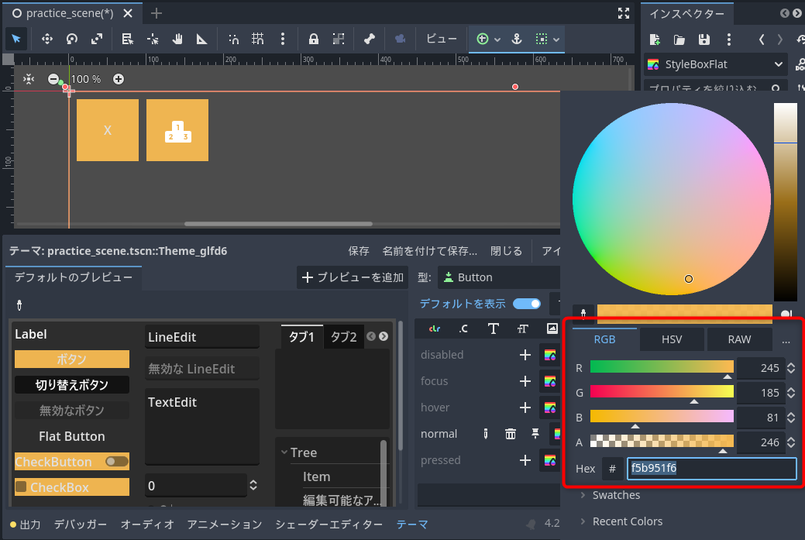Select the Rotate tool

click(71, 39)
